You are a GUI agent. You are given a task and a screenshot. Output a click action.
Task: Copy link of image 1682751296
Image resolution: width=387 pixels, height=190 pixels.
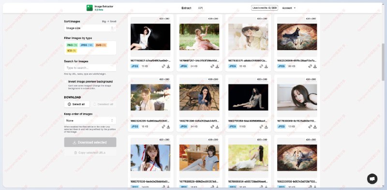pyautogui.click(x=212, y=126)
